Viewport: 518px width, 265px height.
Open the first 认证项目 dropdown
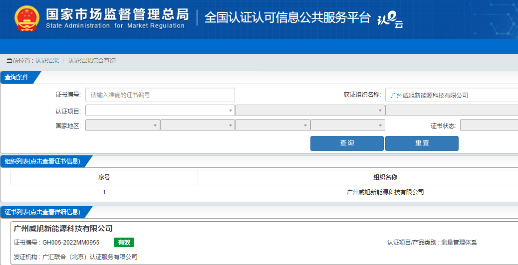160,111
